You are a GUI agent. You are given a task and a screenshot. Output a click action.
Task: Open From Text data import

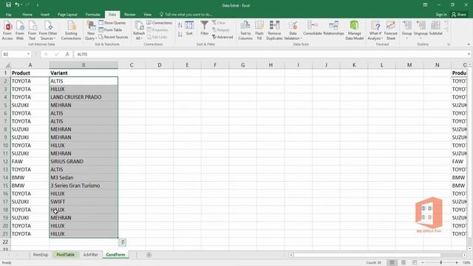click(x=32, y=30)
